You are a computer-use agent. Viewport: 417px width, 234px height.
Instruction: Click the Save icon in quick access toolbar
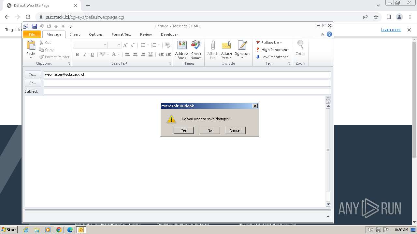click(x=34, y=26)
